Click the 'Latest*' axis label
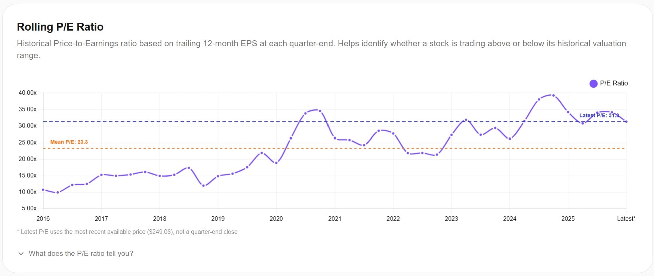654x276 pixels. (626, 219)
